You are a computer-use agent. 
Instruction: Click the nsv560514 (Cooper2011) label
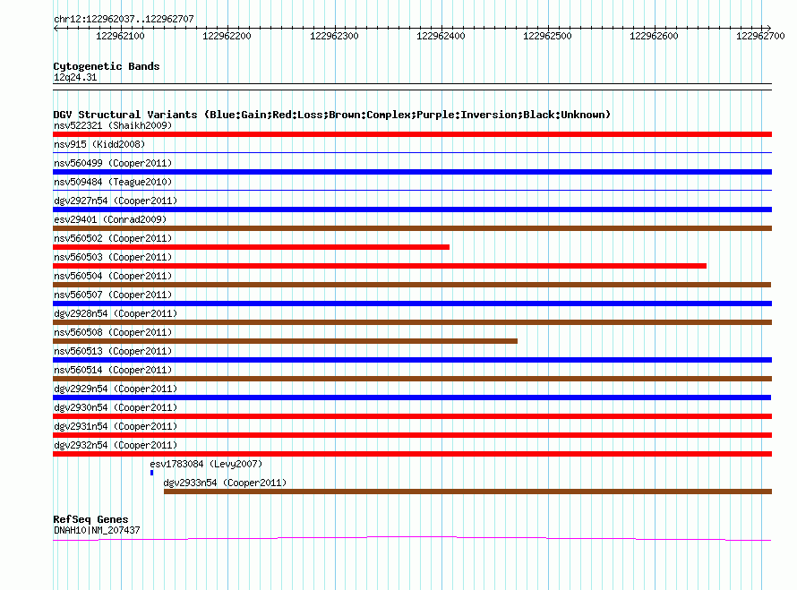click(x=113, y=370)
